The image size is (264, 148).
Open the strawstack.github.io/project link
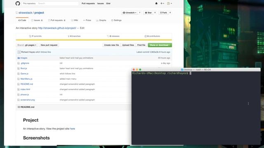click(x=57, y=28)
